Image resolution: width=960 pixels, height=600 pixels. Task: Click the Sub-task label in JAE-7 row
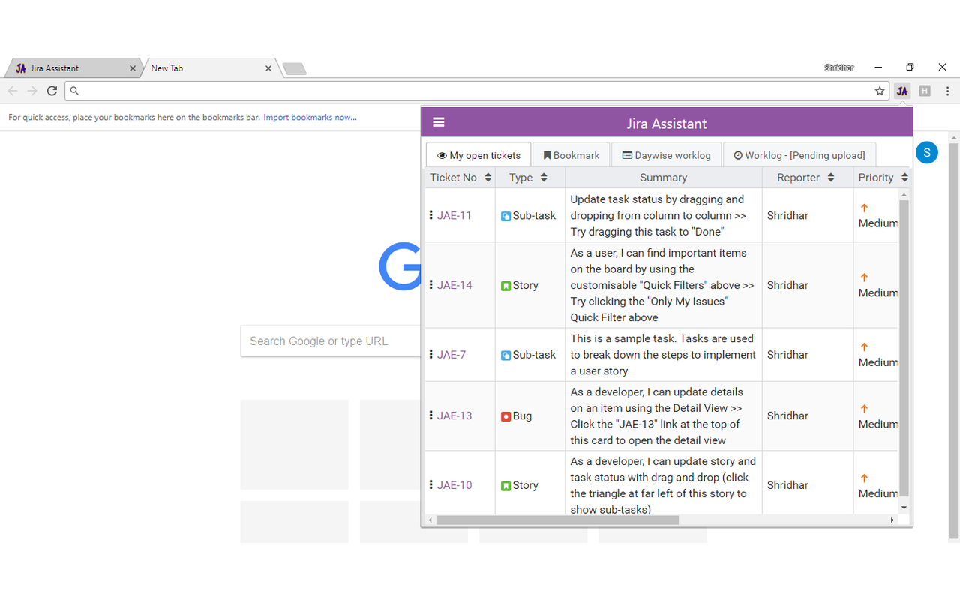[x=534, y=354]
